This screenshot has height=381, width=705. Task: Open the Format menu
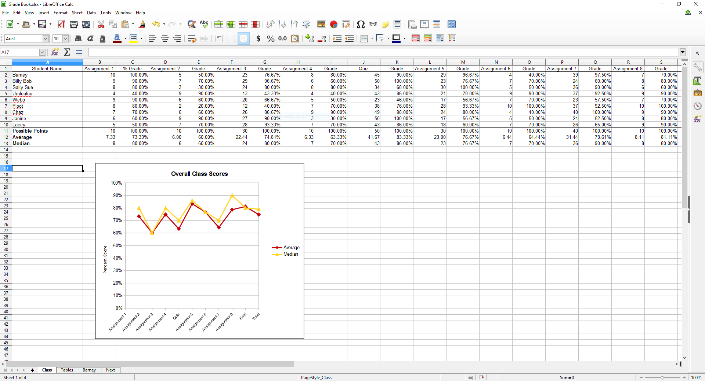tap(60, 13)
